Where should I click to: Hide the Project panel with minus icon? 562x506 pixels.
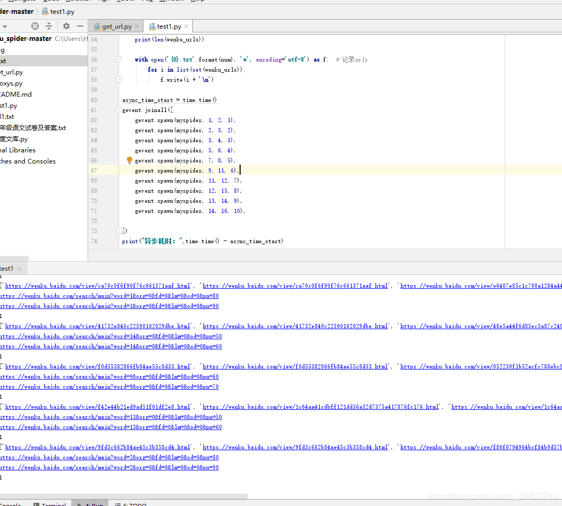coord(80,26)
